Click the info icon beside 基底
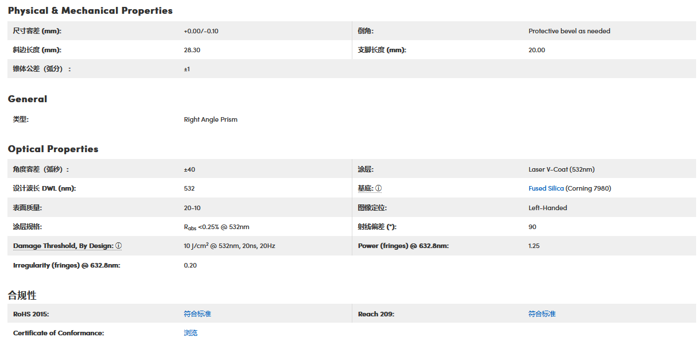The height and width of the screenshot is (360, 699). click(x=379, y=188)
